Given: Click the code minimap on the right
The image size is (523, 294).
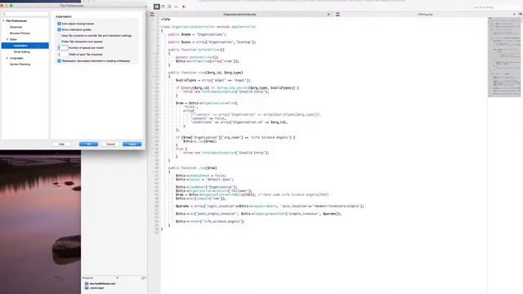Looking at the screenshot, I should click(x=504, y=57).
